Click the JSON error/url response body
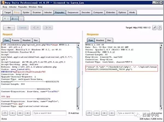The width and height of the screenshot is (164, 122). click(121, 68)
